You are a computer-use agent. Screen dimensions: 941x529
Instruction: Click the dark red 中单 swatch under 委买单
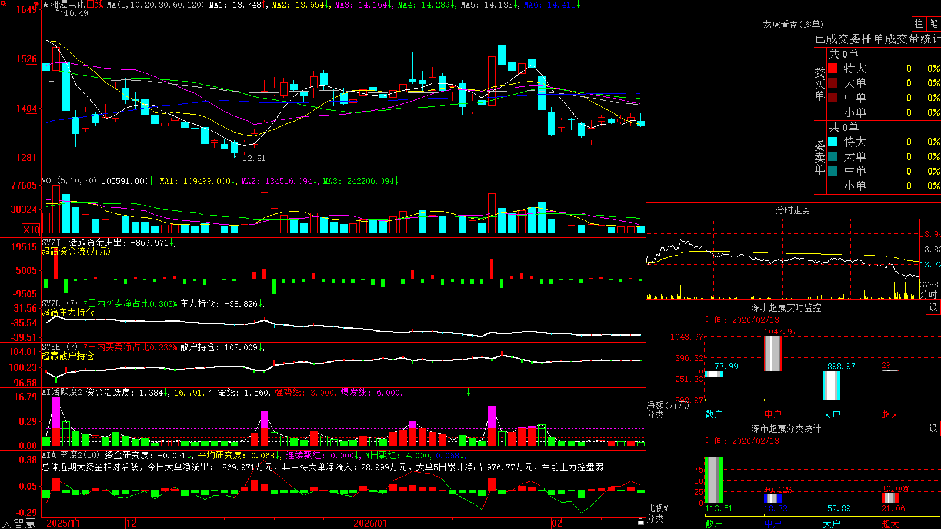(833, 97)
